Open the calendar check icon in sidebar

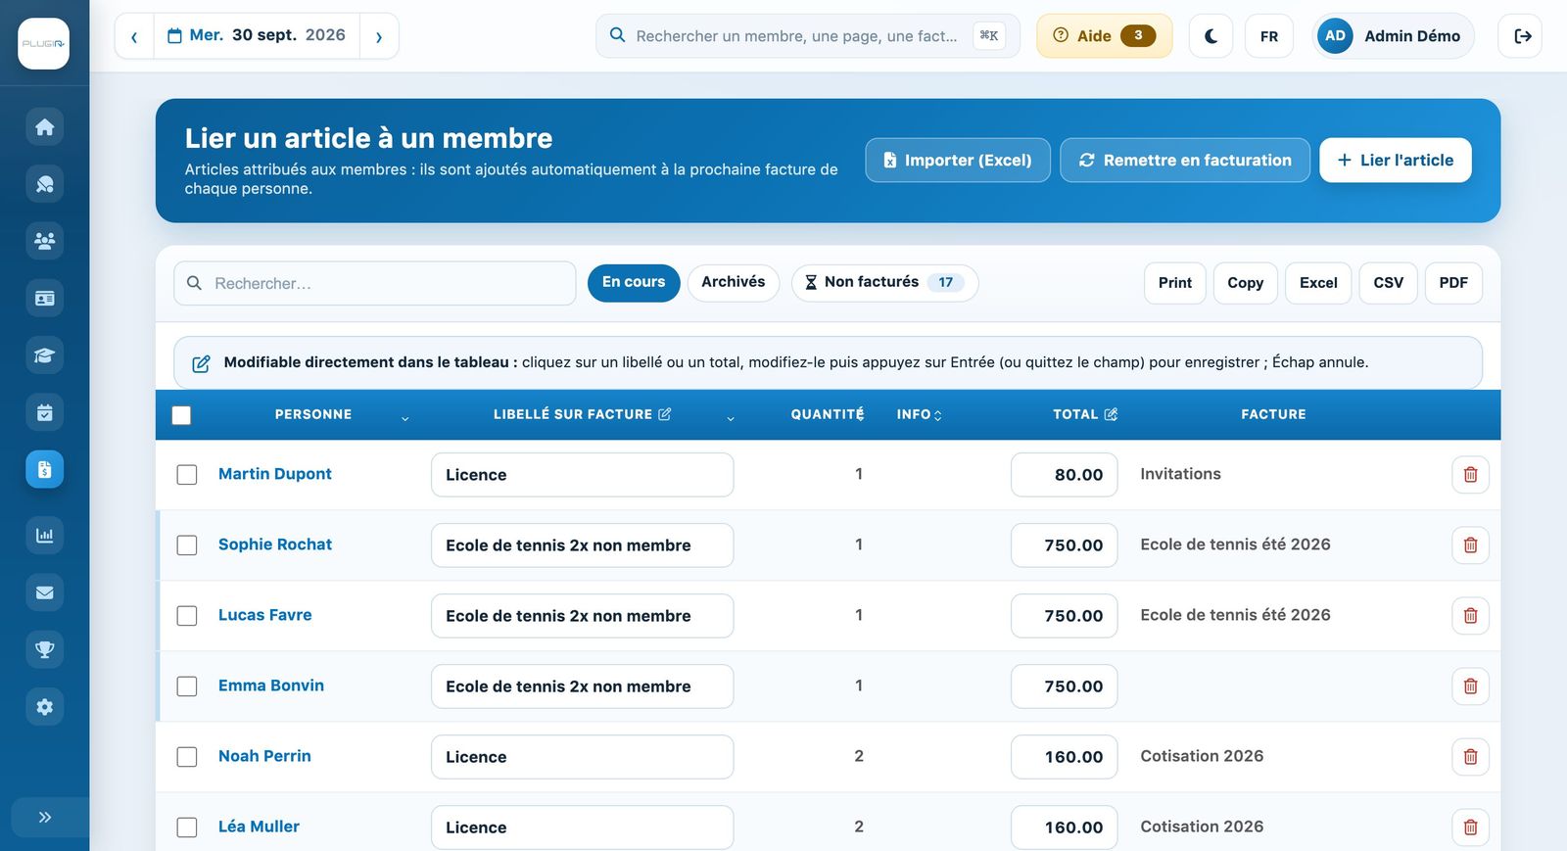[x=45, y=412]
